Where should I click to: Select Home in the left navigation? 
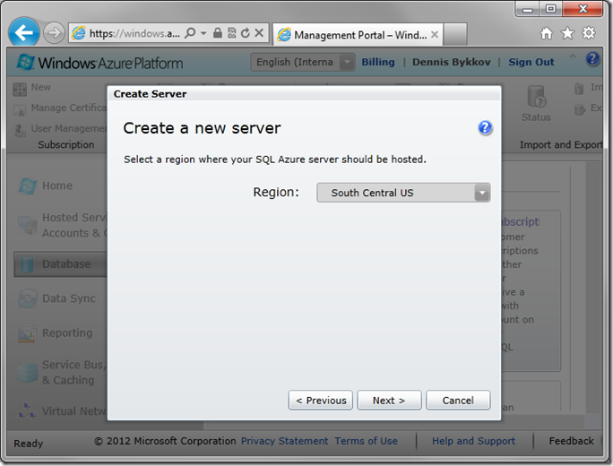pos(57,186)
